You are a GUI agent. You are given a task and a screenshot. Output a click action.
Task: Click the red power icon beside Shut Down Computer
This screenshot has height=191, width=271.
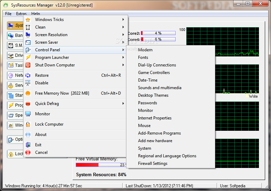point(28,65)
